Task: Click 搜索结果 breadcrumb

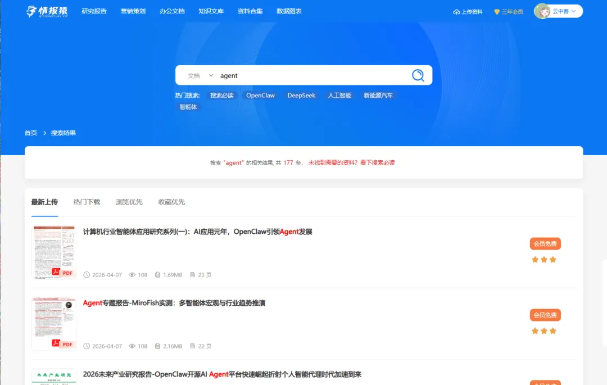Action: coord(64,133)
